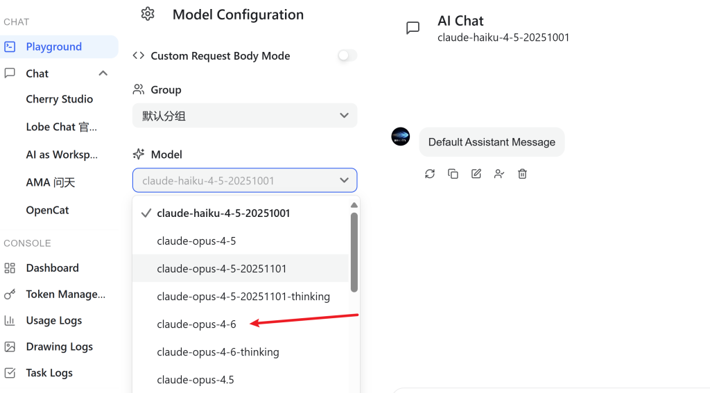The width and height of the screenshot is (710, 393).
Task: Open Cherry Studio chat link
Action: (x=60, y=99)
